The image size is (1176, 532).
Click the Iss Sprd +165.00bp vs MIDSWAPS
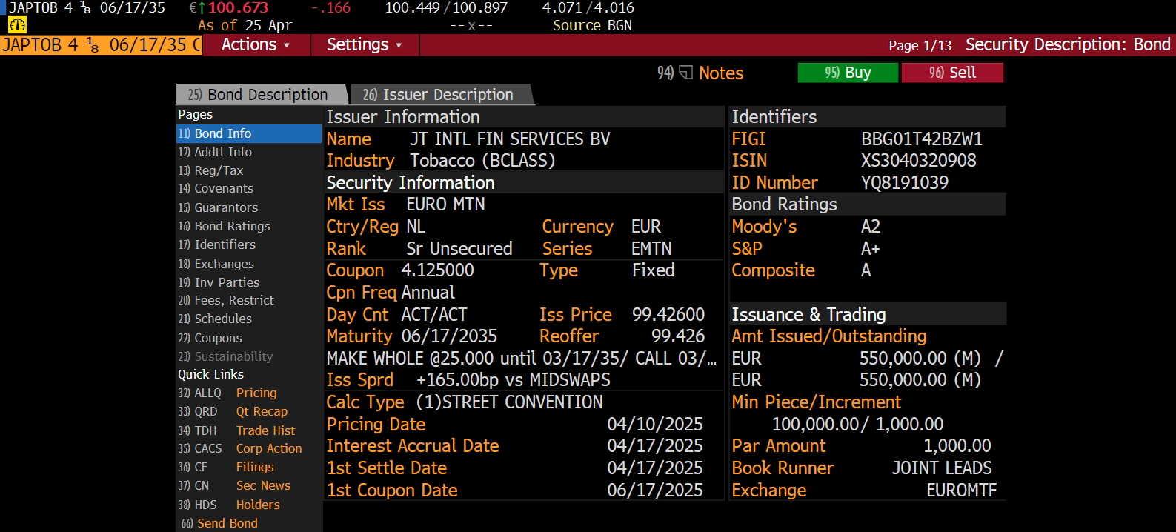[514, 380]
